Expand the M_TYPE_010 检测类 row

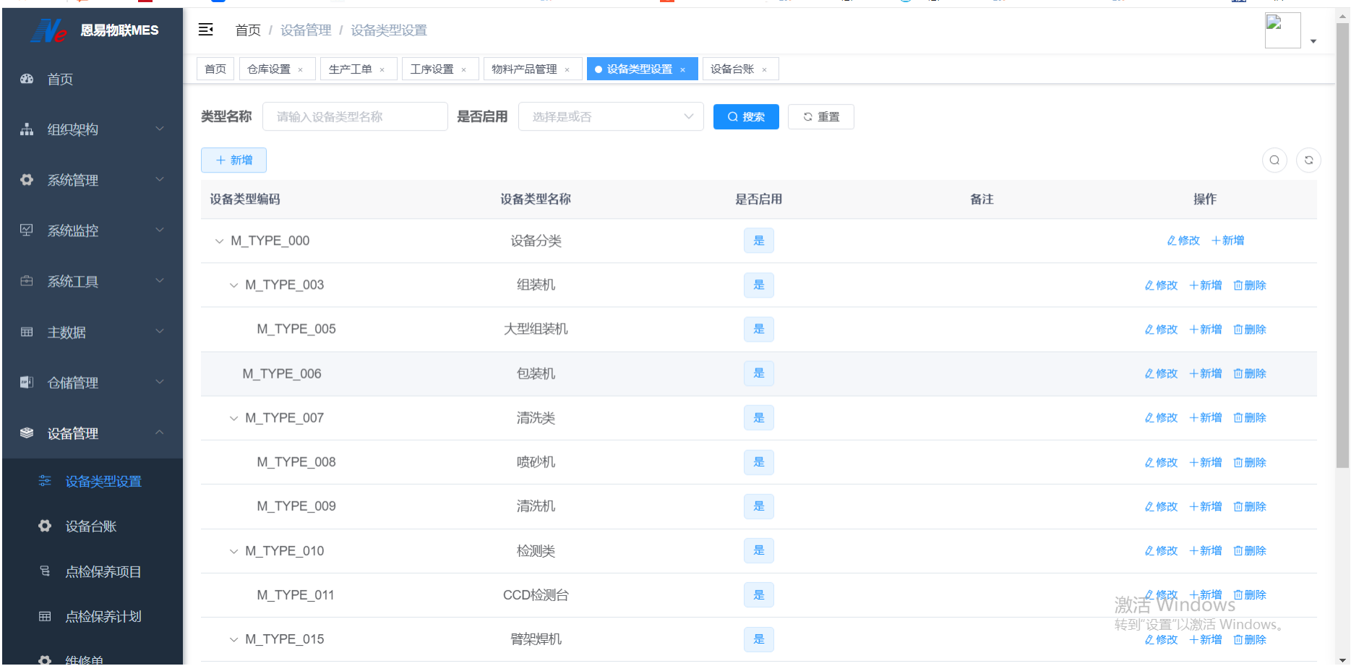[x=233, y=550]
